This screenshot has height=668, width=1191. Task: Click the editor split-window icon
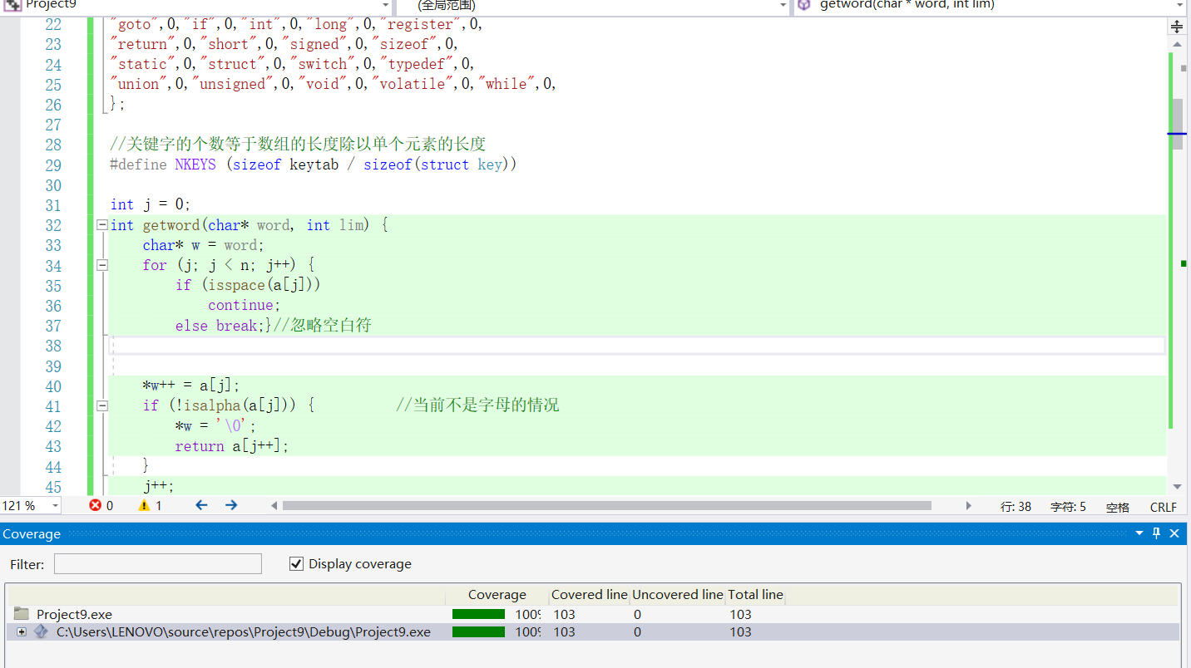1177,27
